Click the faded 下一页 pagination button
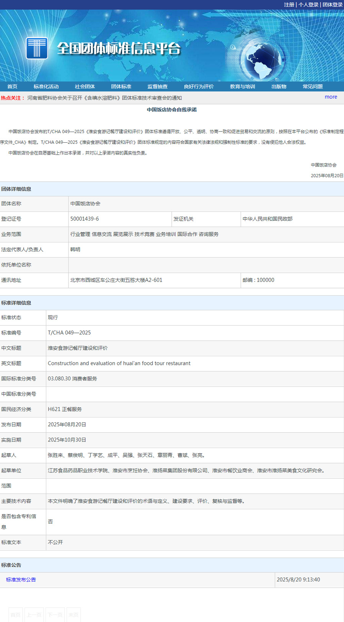 (55, 614)
